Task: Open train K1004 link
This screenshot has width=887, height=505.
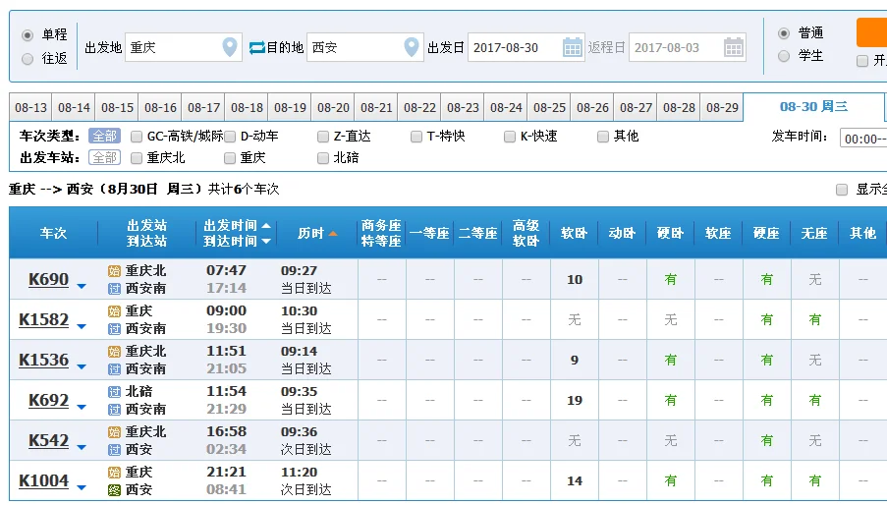Action: pyautogui.click(x=43, y=480)
